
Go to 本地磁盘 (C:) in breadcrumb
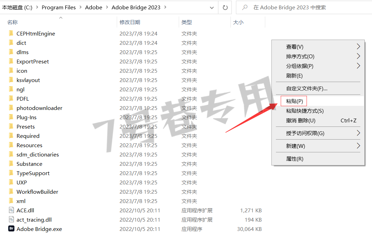(x=17, y=7)
